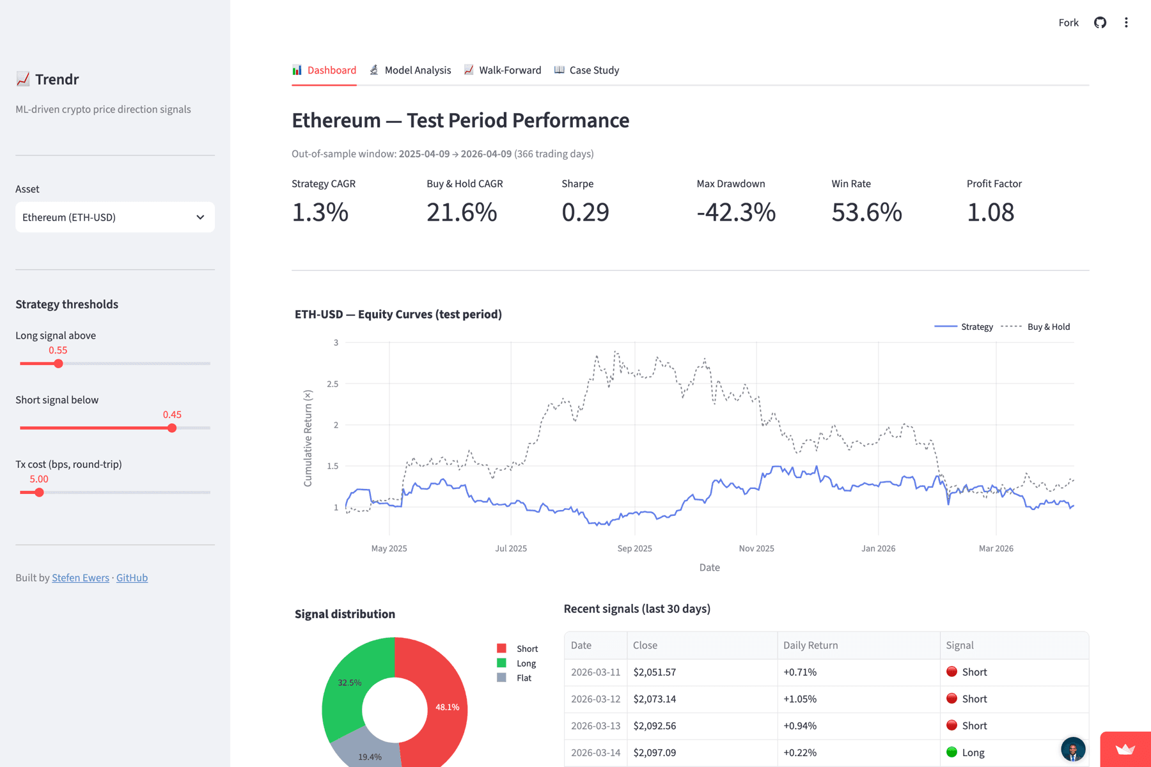Toggle Strategy line in chart legend

click(x=964, y=327)
